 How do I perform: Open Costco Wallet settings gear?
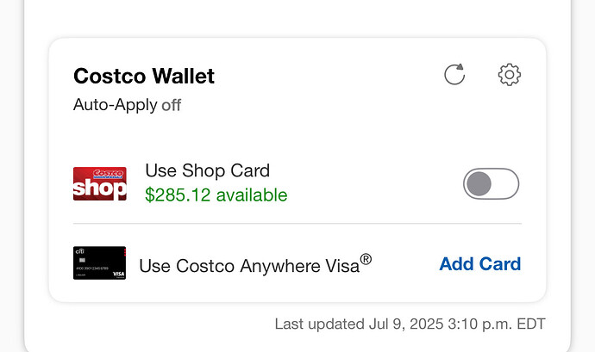510,74
